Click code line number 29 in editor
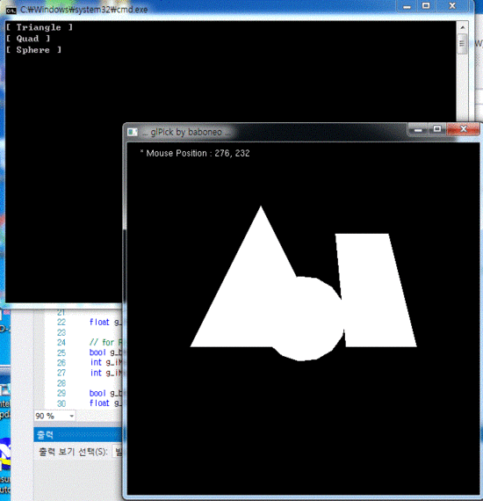Viewport: 483px width, 501px height. pos(61,393)
